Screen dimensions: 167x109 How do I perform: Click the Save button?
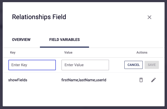coord(152,65)
